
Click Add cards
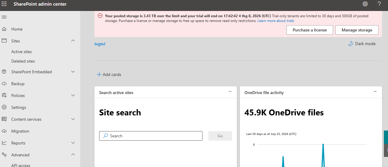point(109,74)
